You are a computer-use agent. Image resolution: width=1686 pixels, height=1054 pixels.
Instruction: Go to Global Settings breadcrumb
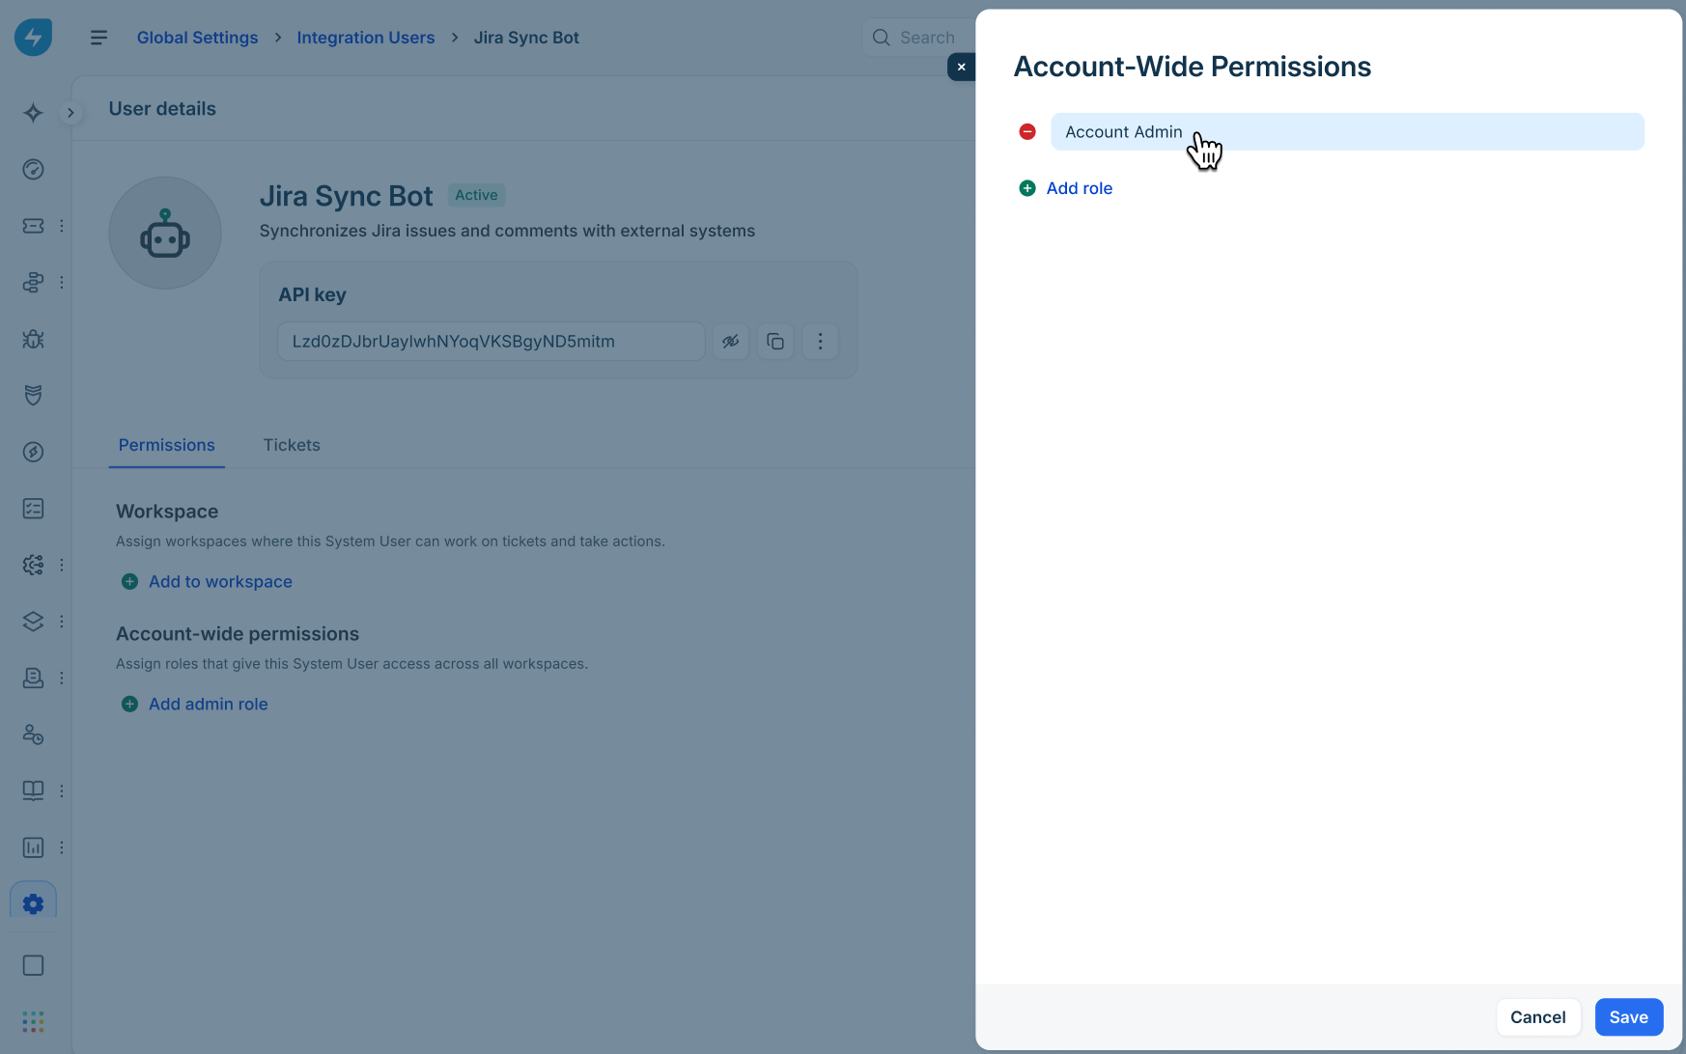click(198, 38)
